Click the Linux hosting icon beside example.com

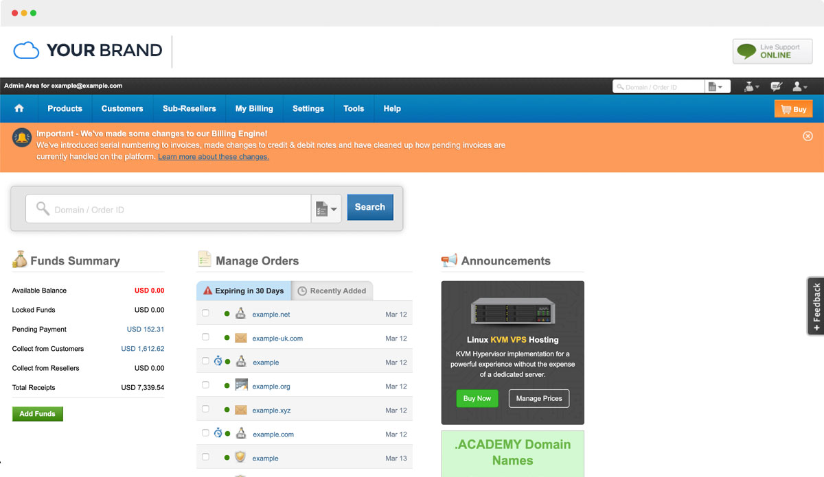(x=241, y=434)
